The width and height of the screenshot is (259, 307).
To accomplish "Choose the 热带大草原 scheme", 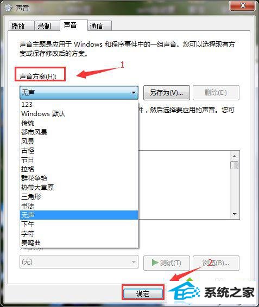I will (79, 187).
